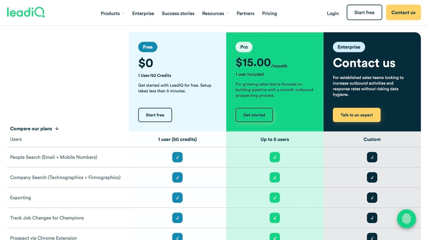Select the Pro plan badge
Viewport: 428px width, 240px height.
point(244,47)
